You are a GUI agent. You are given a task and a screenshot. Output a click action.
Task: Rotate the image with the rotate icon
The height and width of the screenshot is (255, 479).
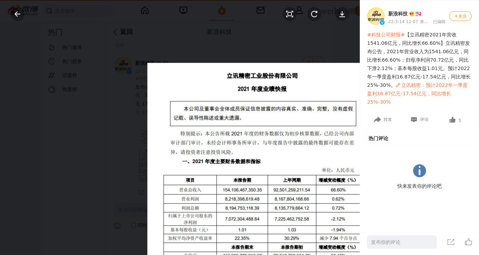[314, 14]
